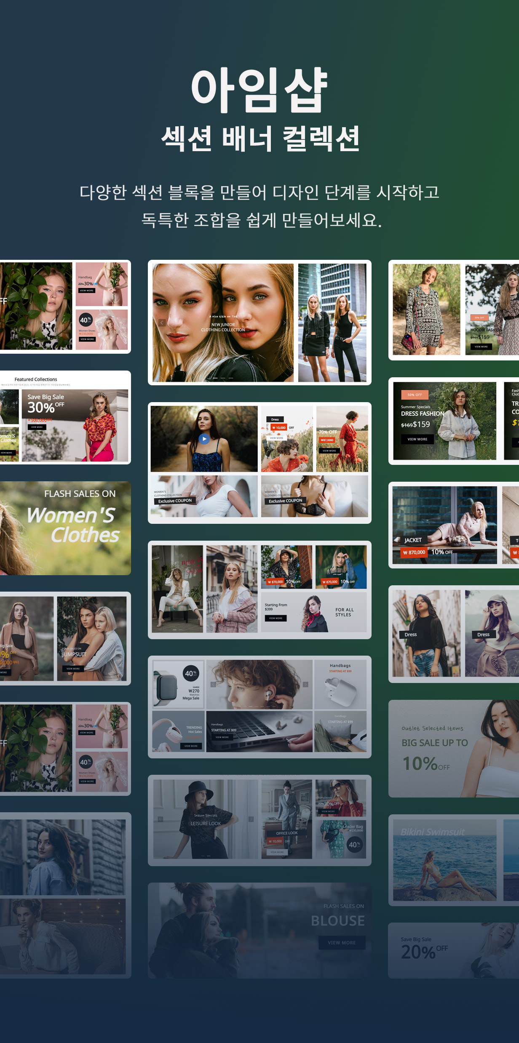The width and height of the screenshot is (519, 1043).
Task: Go to next slide on New Junior banner
Action: (284, 323)
